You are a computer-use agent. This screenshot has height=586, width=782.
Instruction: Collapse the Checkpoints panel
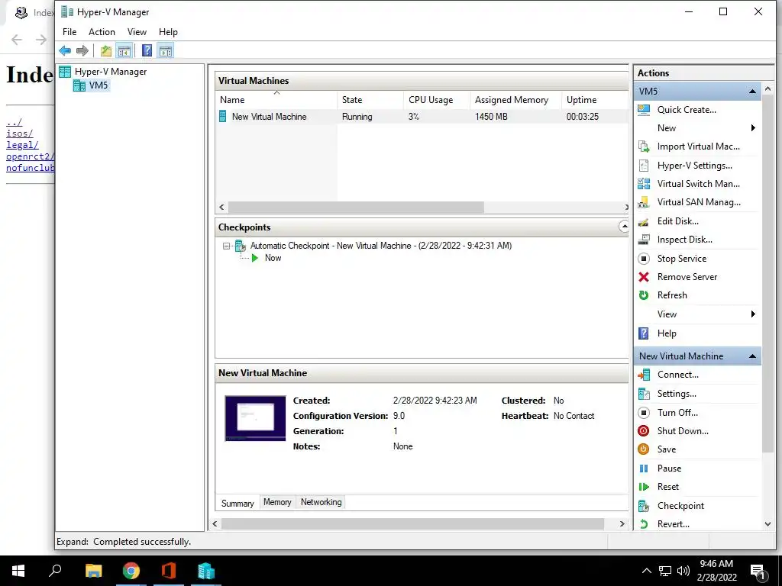[x=623, y=227]
